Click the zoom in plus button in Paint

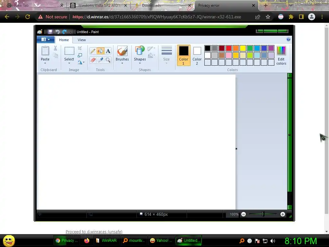tap(283, 214)
